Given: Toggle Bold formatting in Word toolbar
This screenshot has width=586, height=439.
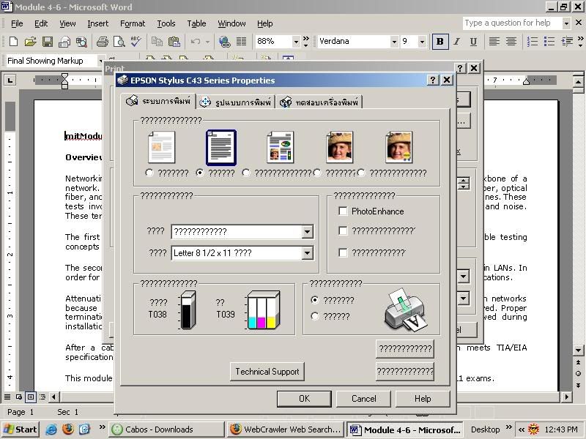Looking at the screenshot, I should [440, 42].
